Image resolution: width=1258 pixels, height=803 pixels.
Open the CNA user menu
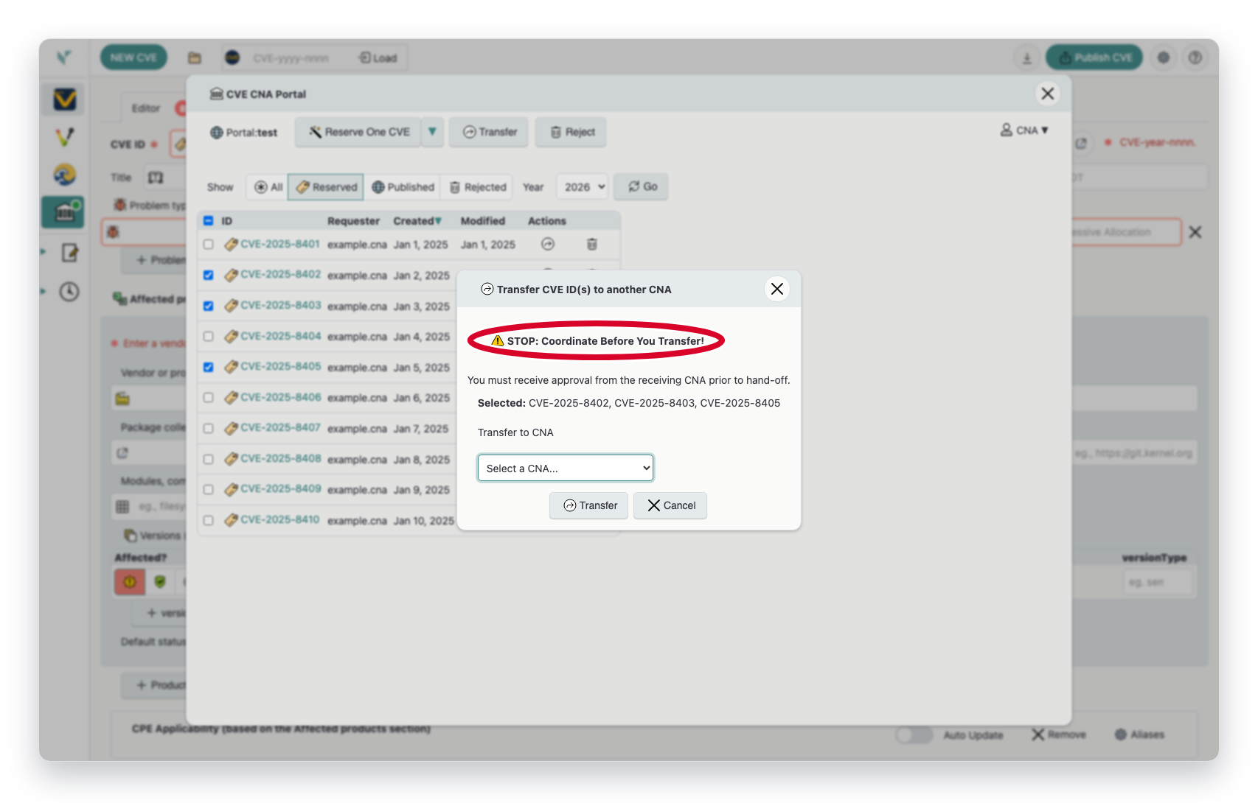click(1024, 130)
